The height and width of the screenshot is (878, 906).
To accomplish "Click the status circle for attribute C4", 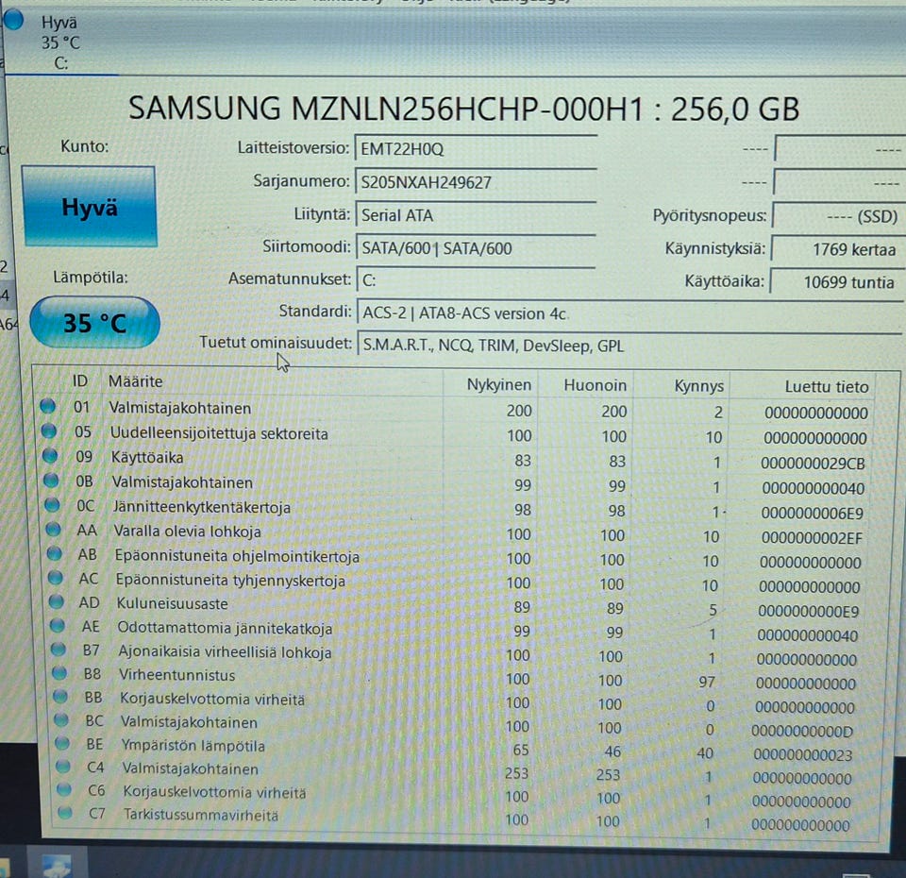I will click(x=63, y=767).
